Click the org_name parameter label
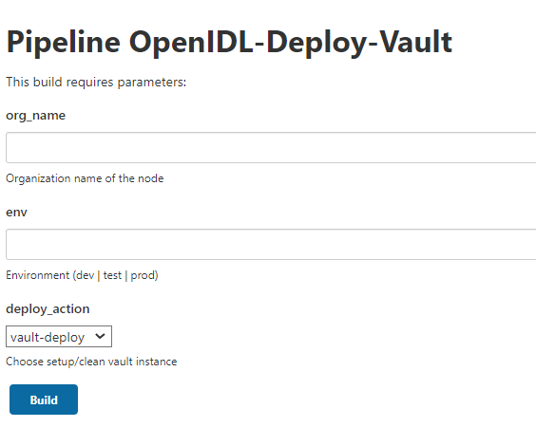536x446 pixels. pos(35,116)
